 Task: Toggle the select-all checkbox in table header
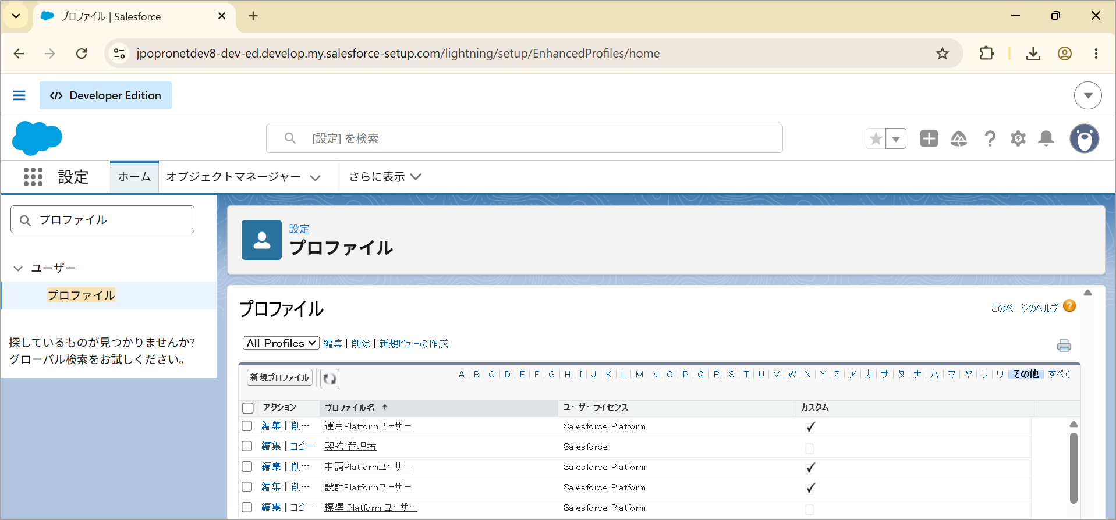(248, 408)
